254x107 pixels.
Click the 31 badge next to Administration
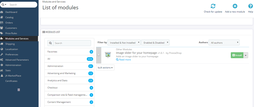pos(91,66)
